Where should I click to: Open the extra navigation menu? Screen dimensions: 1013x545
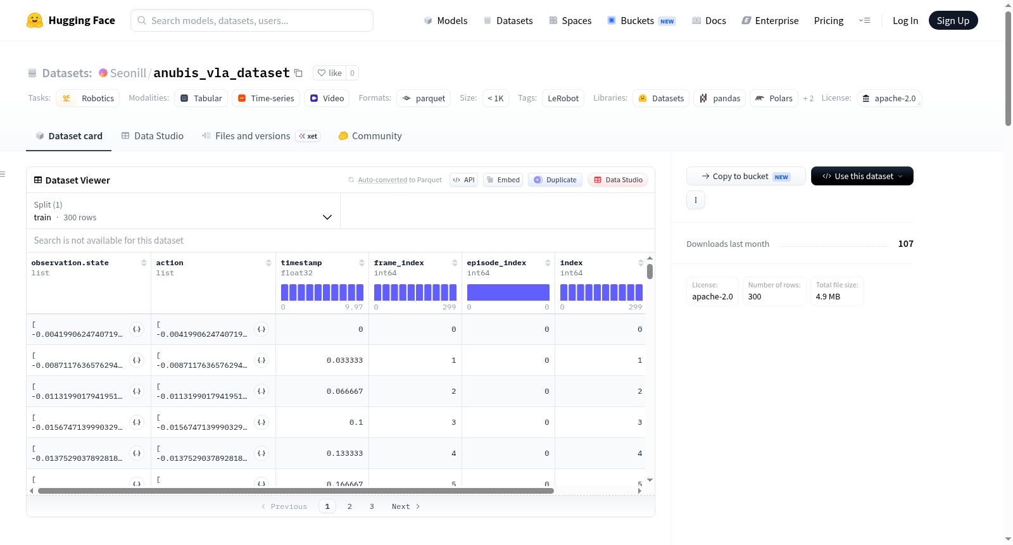tap(864, 20)
